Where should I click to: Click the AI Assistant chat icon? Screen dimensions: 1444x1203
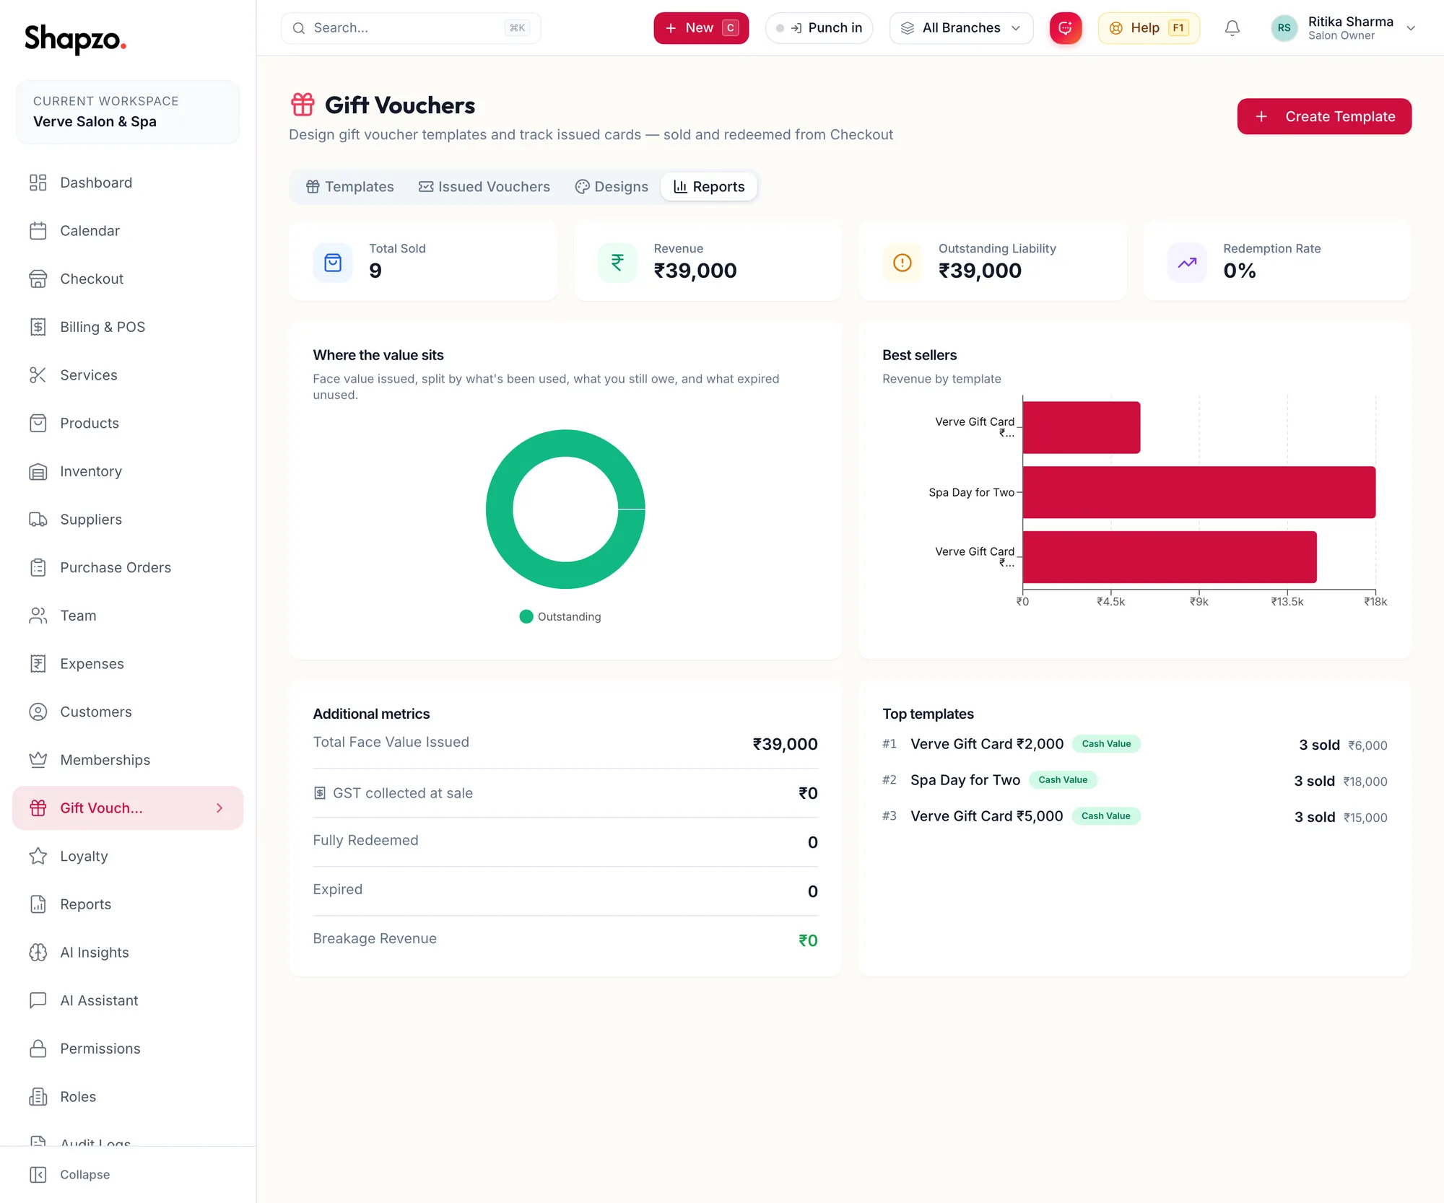point(38,1000)
